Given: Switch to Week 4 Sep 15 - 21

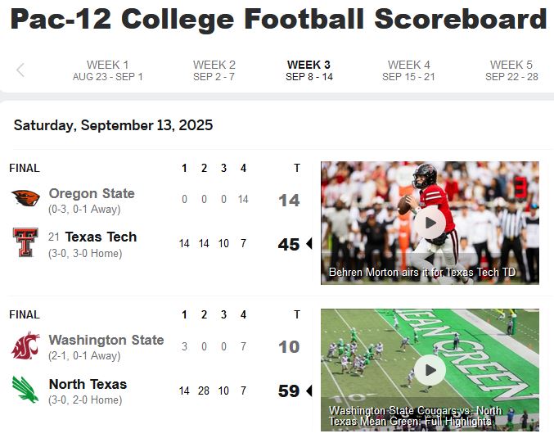Looking at the screenshot, I should point(409,70).
